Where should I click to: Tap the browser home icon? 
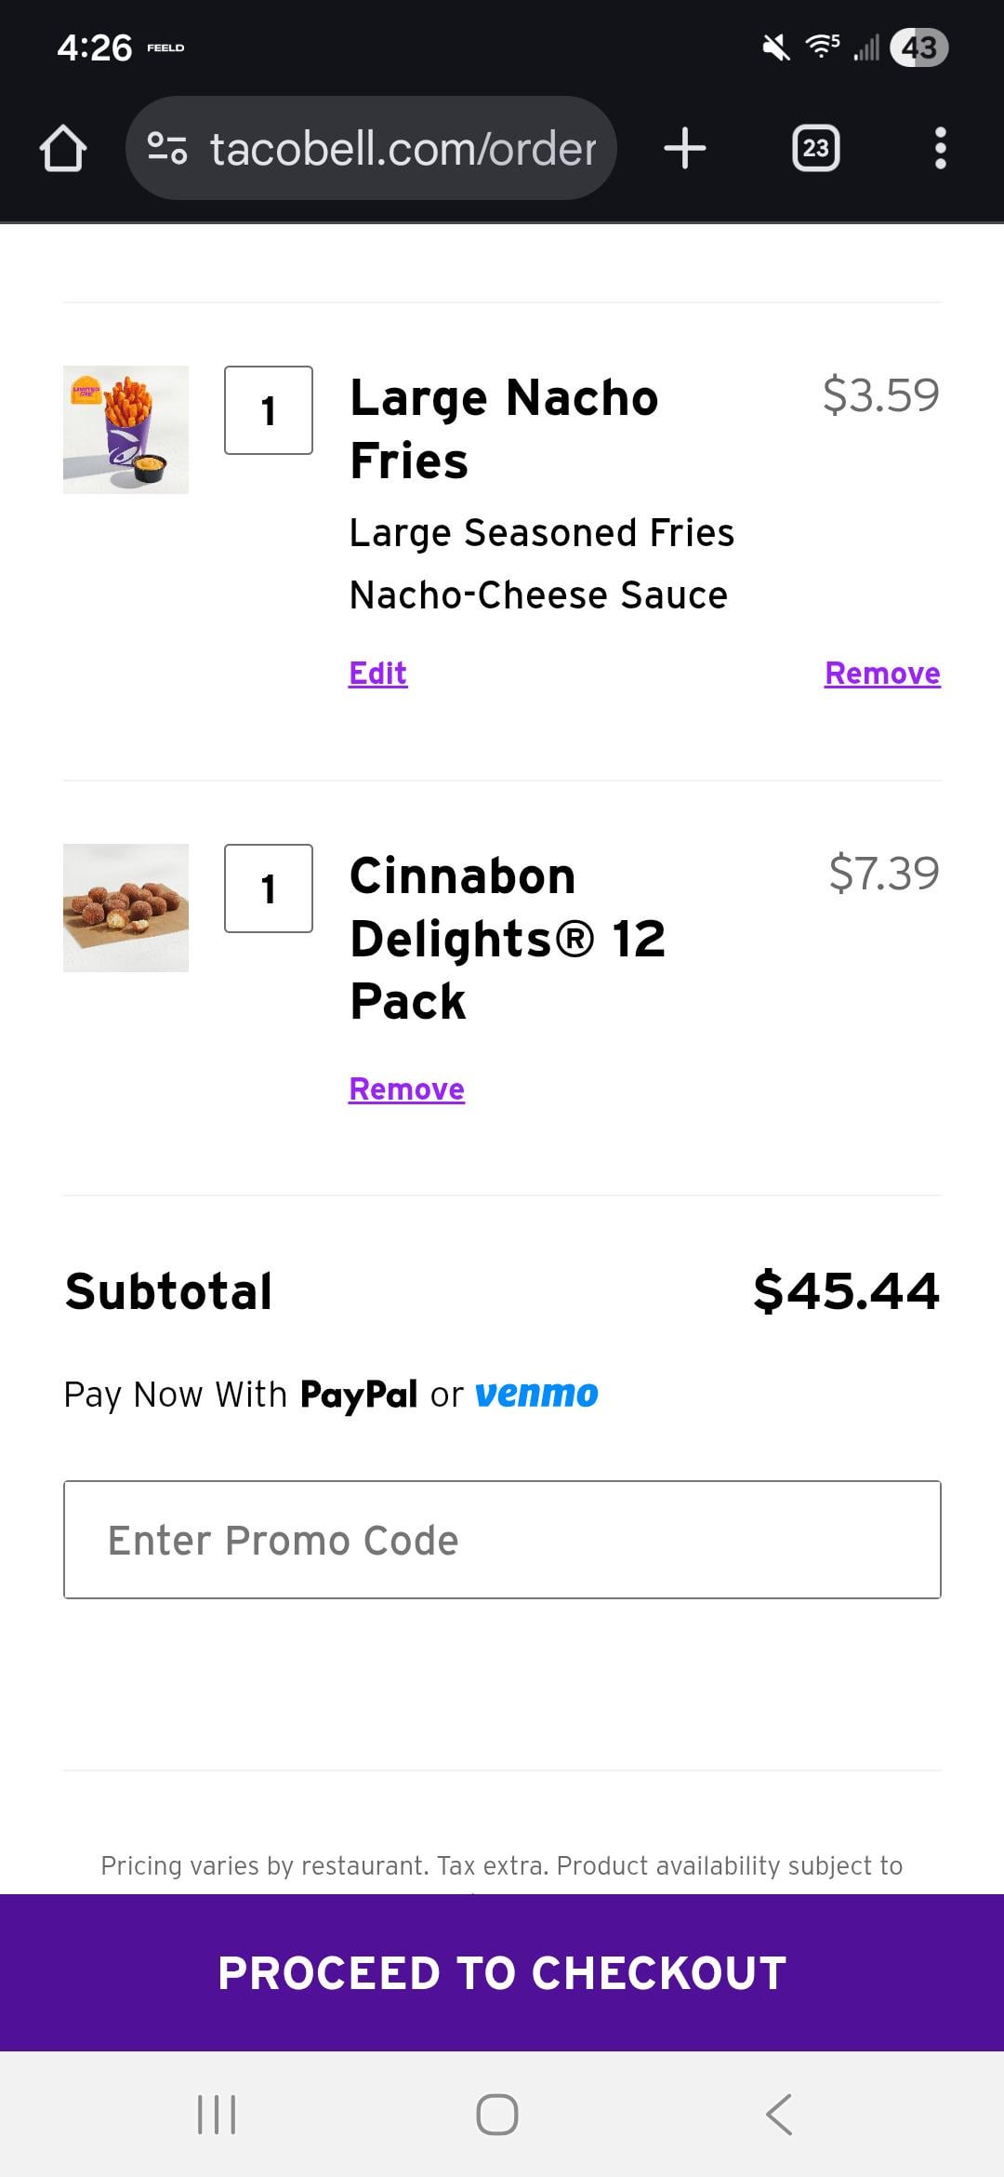point(63,149)
